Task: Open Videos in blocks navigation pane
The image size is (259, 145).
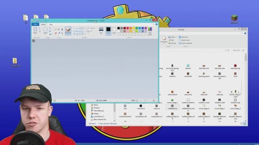Action: pyautogui.click(x=96, y=114)
